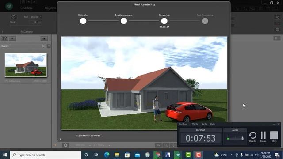Click the video camera icon at right panel
The image size is (283, 159).
pos(277,38)
